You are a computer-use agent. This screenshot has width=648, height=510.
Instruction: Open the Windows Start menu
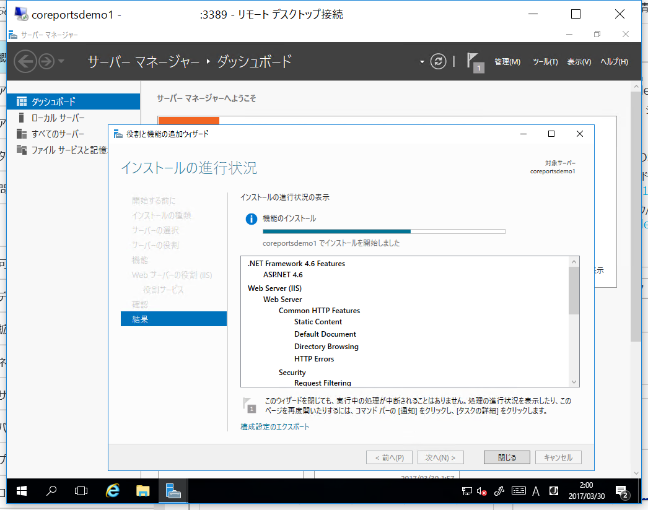click(22, 491)
